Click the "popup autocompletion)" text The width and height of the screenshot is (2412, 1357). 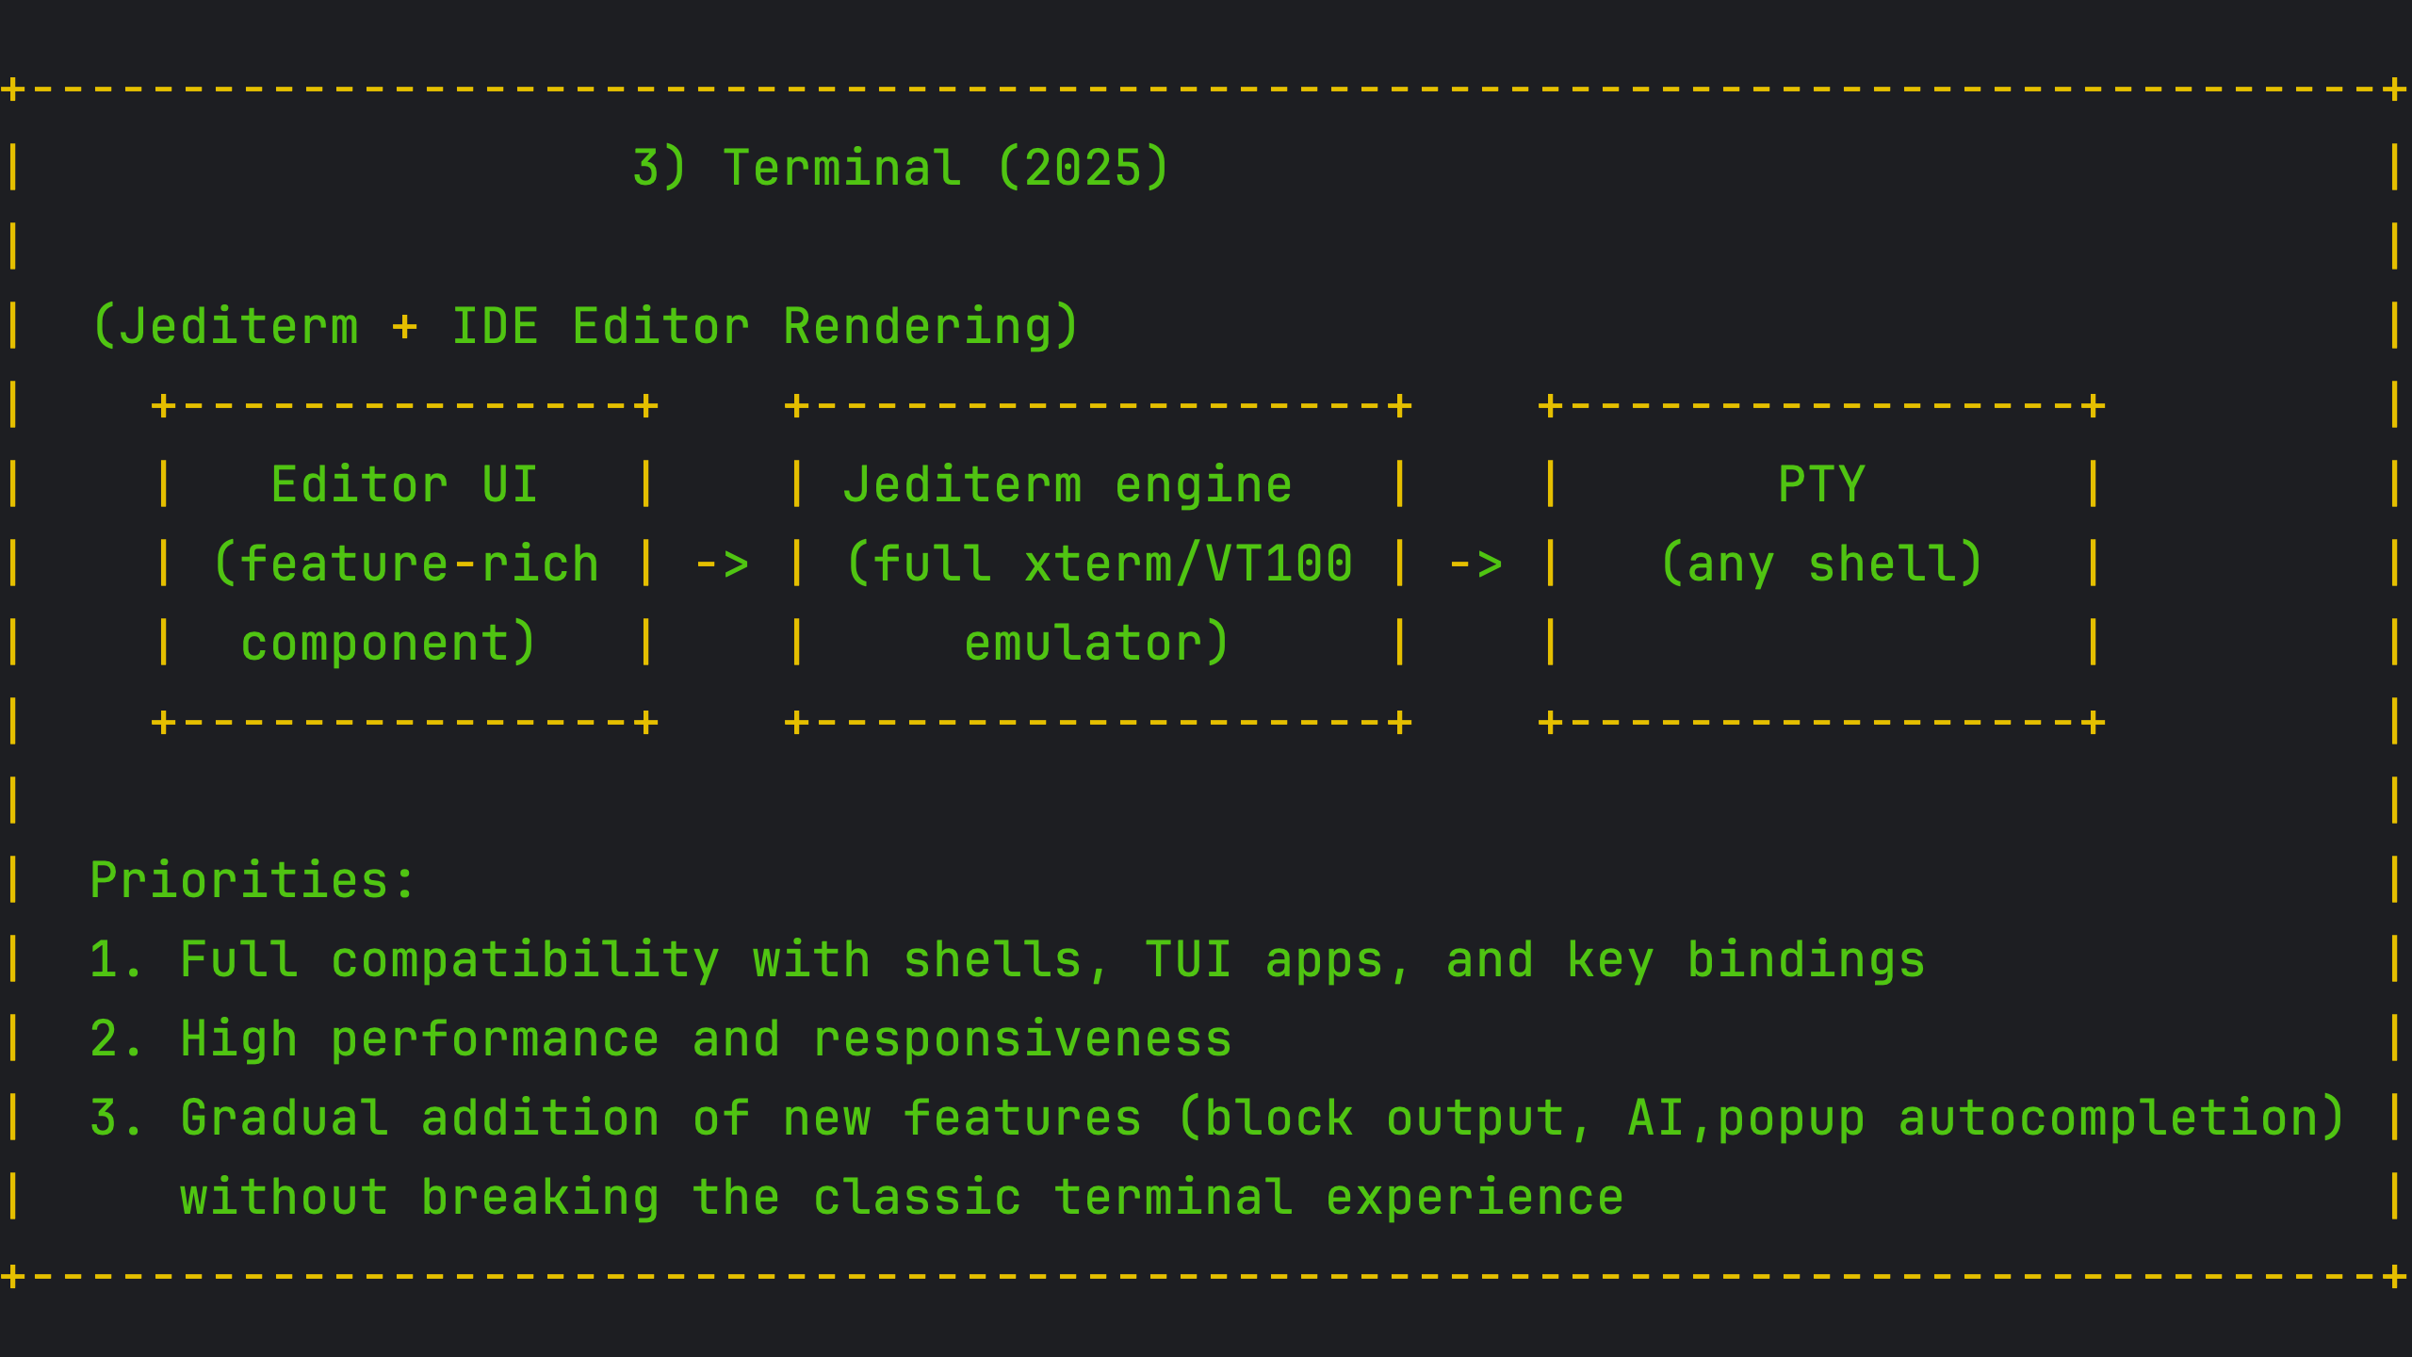(x=2030, y=1119)
